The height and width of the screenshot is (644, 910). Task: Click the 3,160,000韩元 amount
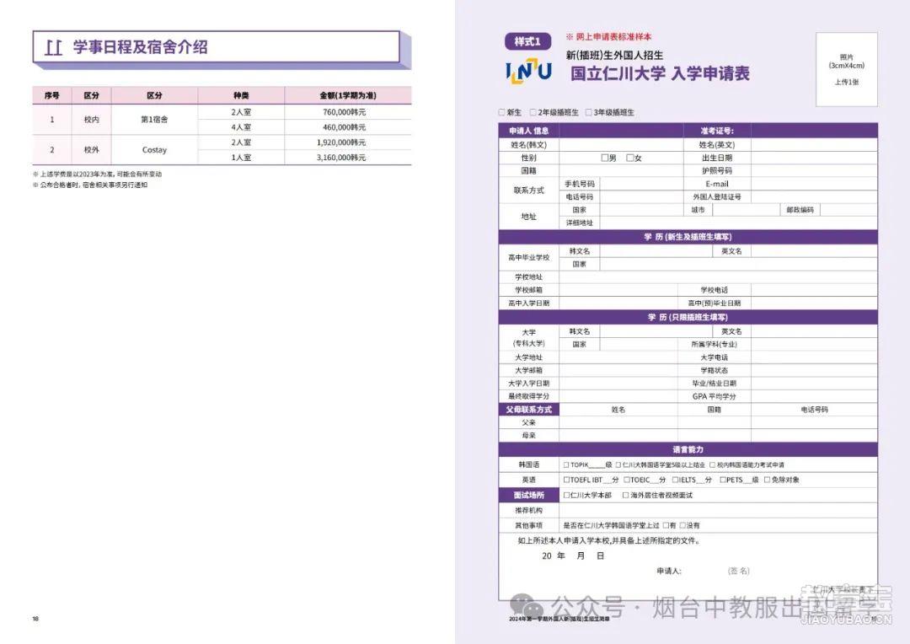(x=341, y=158)
